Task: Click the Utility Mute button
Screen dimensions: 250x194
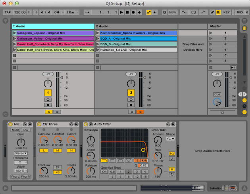Action: (x=15, y=130)
